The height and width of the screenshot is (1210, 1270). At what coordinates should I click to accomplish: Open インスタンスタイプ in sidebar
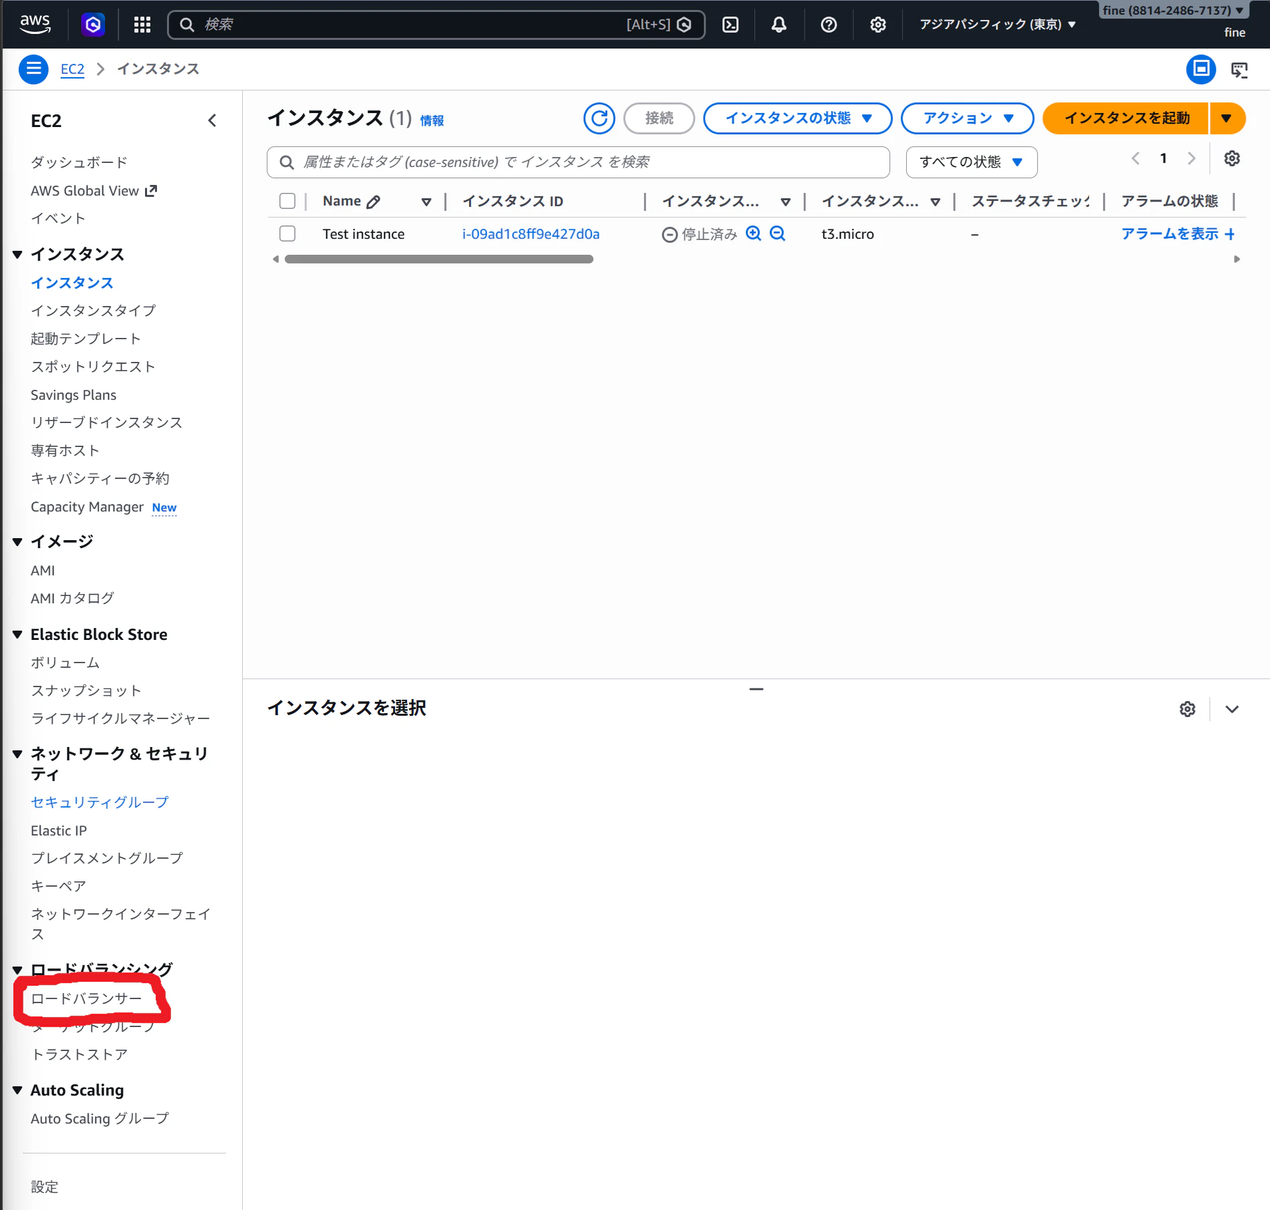pyautogui.click(x=93, y=311)
